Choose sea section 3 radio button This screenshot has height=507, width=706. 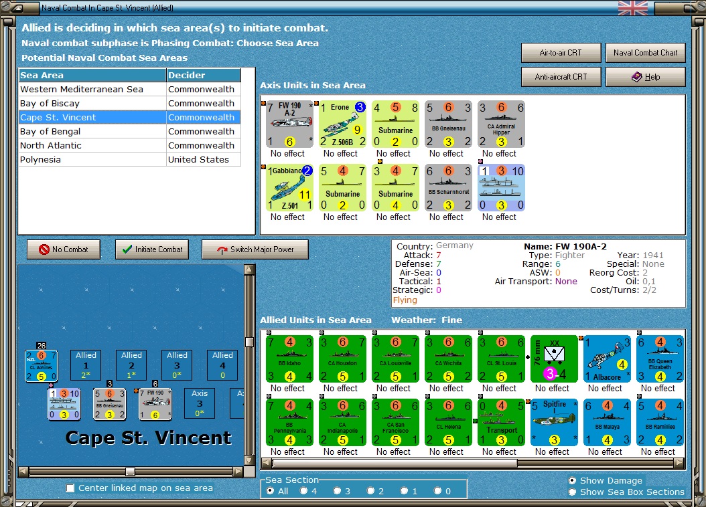click(x=337, y=491)
